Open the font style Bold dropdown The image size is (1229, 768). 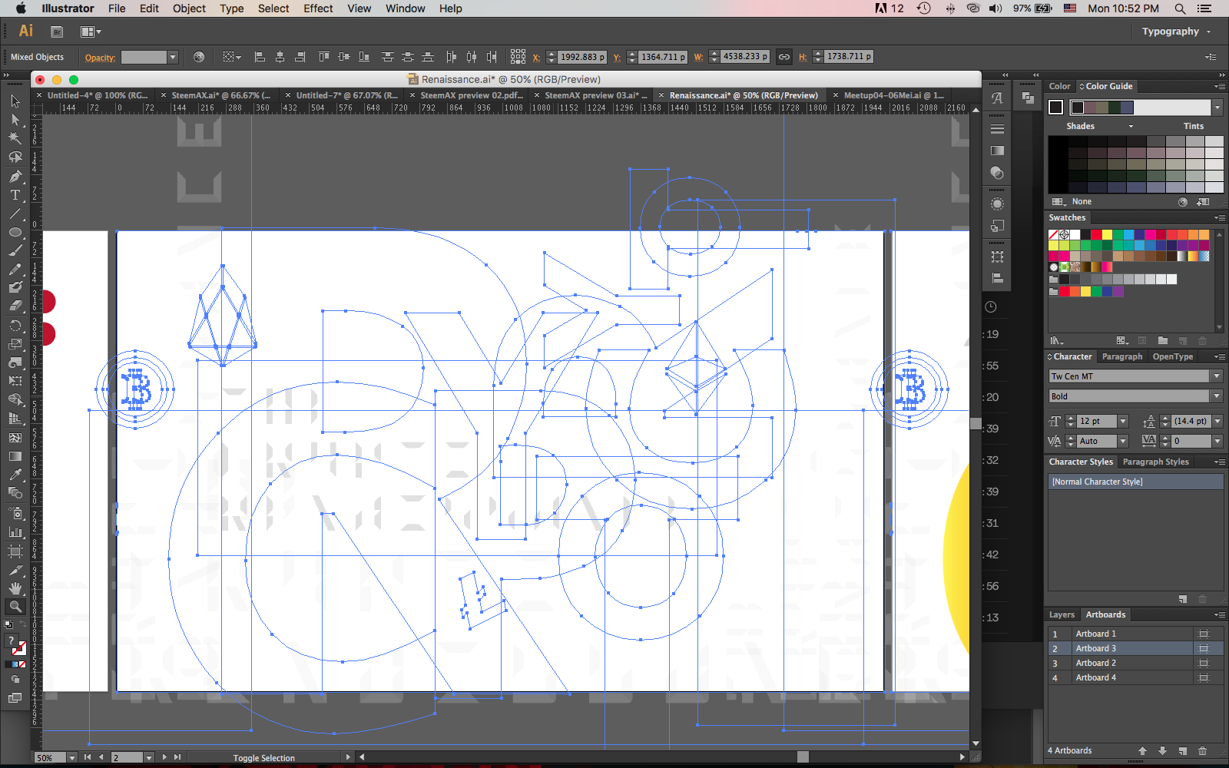(x=1216, y=396)
